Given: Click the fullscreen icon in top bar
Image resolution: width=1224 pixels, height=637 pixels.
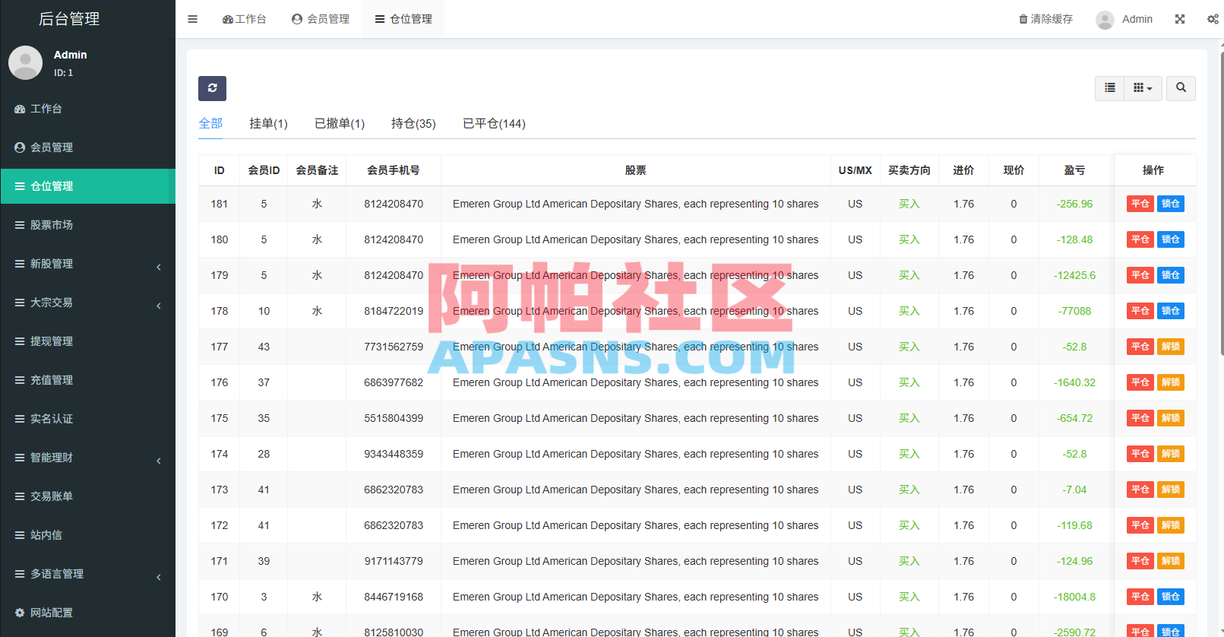Looking at the screenshot, I should [1180, 19].
